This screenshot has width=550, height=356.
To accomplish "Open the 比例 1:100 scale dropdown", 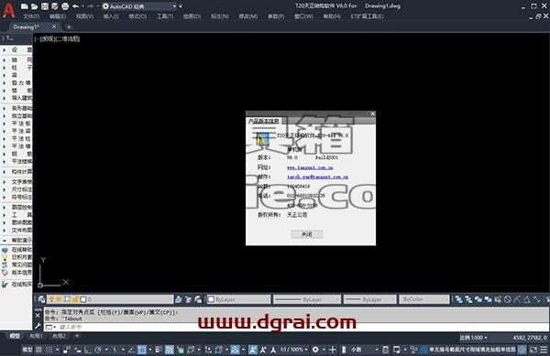I will tap(474, 338).
